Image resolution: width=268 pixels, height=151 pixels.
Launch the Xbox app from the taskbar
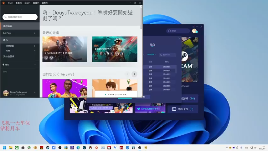17,148
